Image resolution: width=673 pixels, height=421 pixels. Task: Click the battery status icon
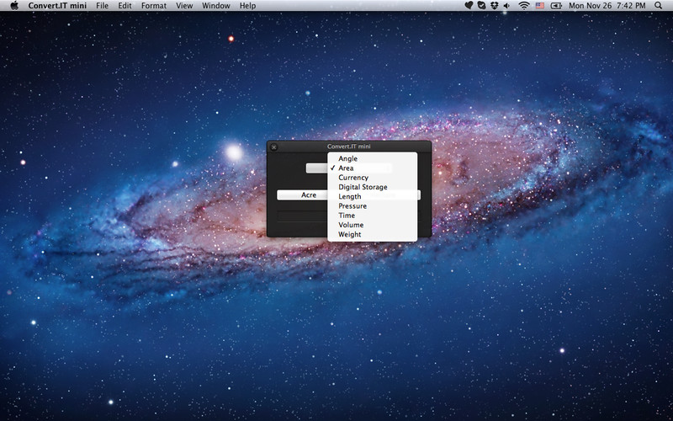(x=556, y=6)
